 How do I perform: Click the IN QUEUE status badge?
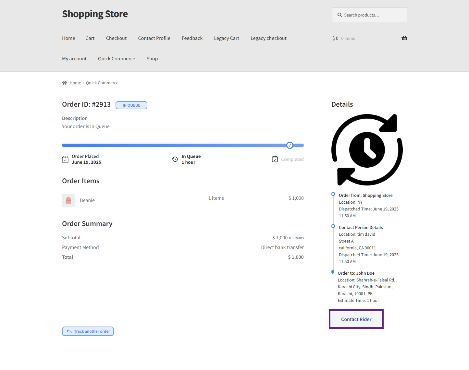pyautogui.click(x=131, y=105)
